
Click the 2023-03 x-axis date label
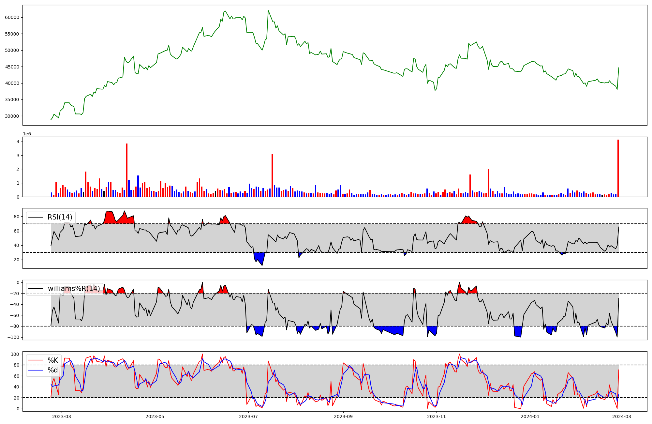pos(61,416)
